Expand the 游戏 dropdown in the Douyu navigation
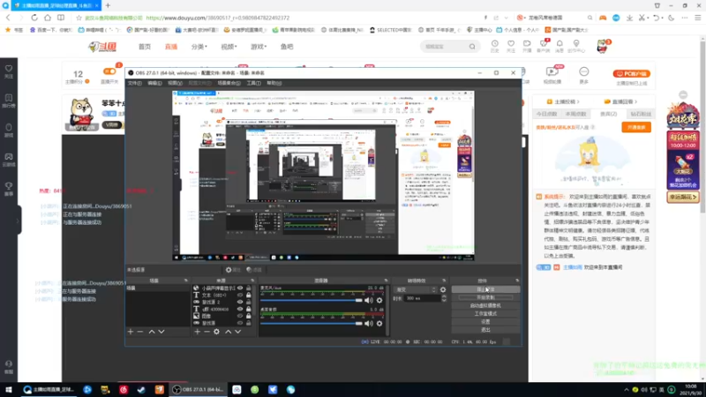The height and width of the screenshot is (397, 706). [259, 47]
